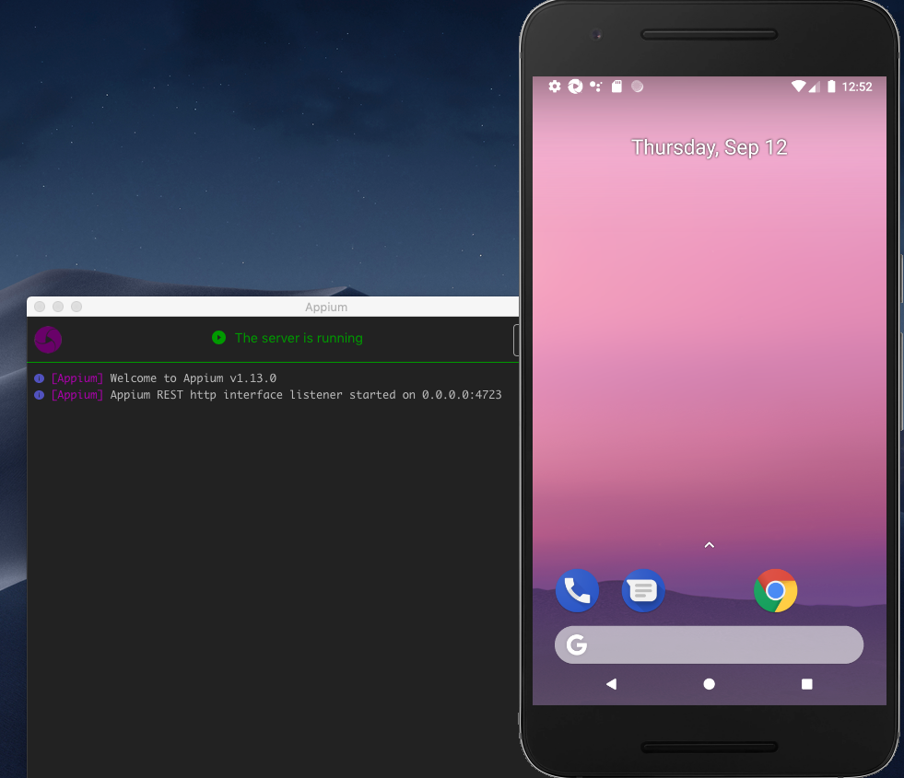
Task: Tap the 12:52 clock
Action: pos(857,87)
